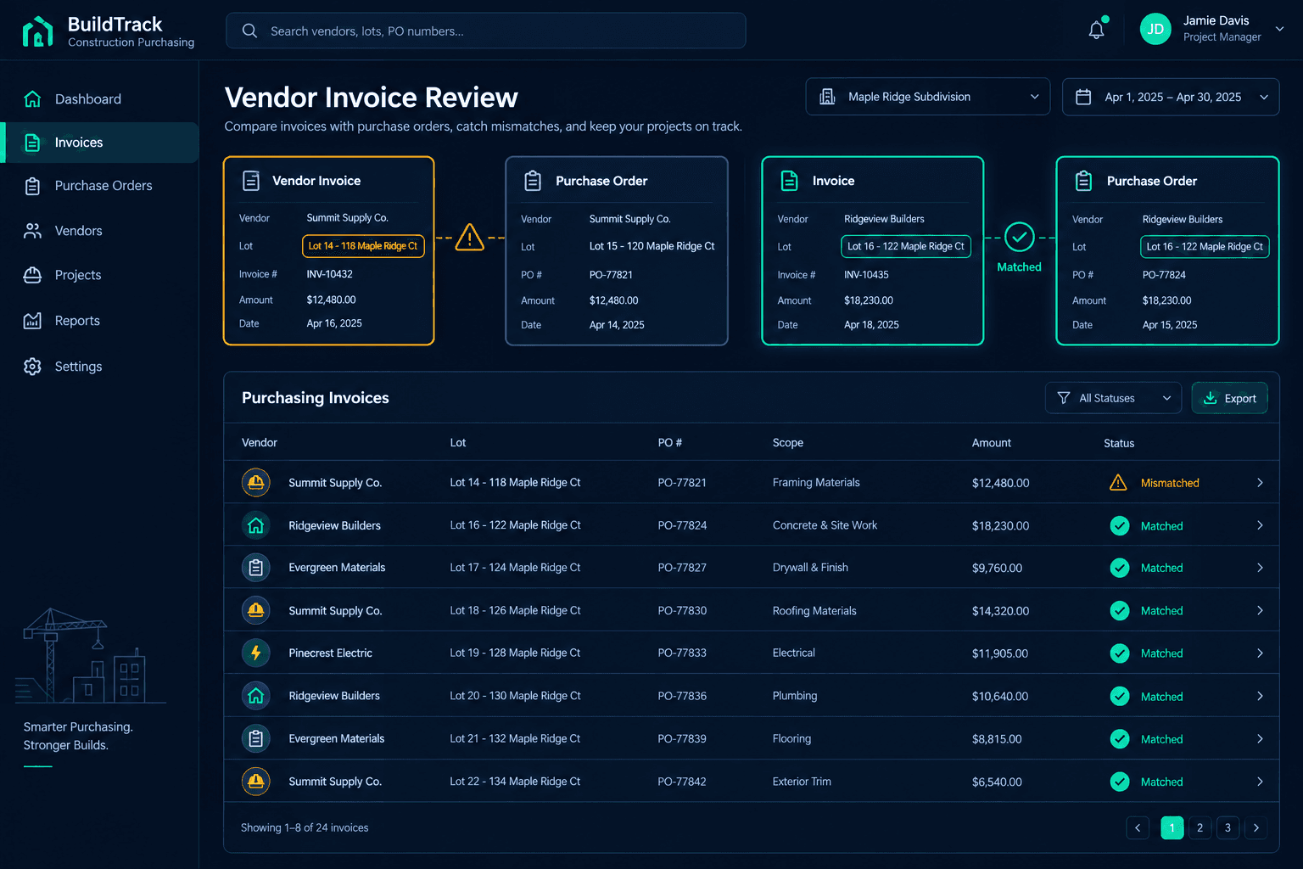Click hard hat icon in Lot 14 row
The image size is (1303, 869).
pyautogui.click(x=256, y=482)
